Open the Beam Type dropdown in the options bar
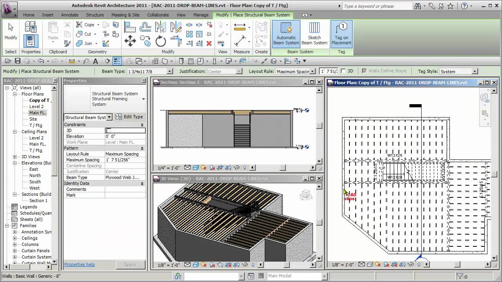The height and width of the screenshot is (282, 502). click(169, 71)
